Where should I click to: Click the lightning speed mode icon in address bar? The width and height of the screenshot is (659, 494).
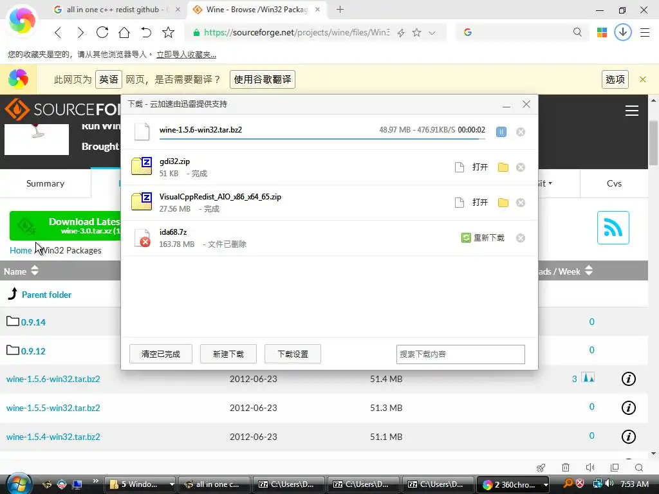coord(401,33)
